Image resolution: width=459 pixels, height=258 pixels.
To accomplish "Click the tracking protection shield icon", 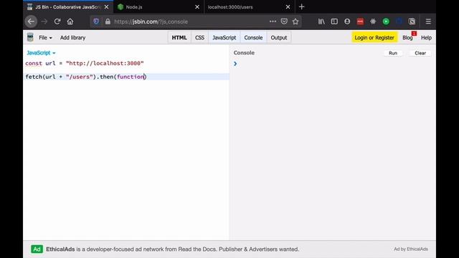I will pyautogui.click(x=96, y=21).
